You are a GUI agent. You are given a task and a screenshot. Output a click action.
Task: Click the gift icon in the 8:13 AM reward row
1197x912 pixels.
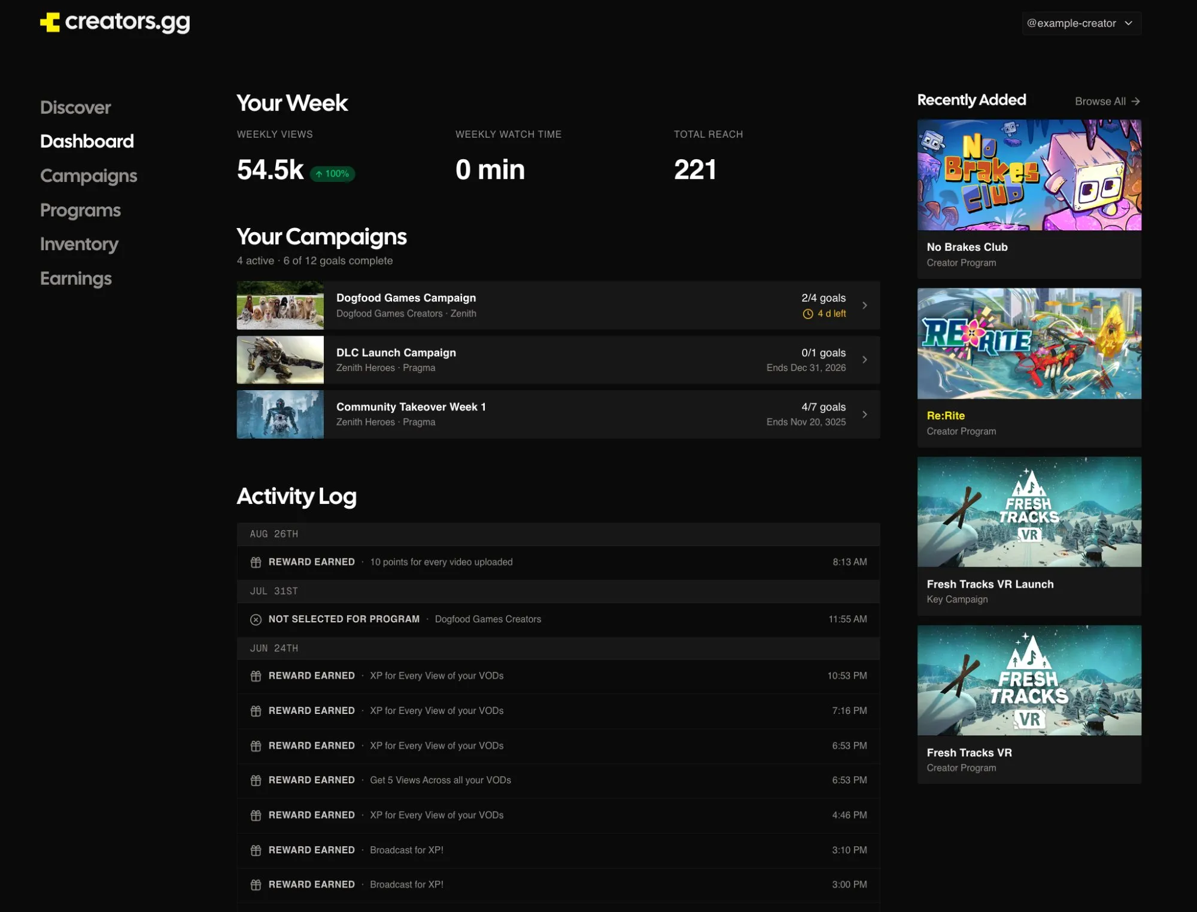[x=256, y=562]
